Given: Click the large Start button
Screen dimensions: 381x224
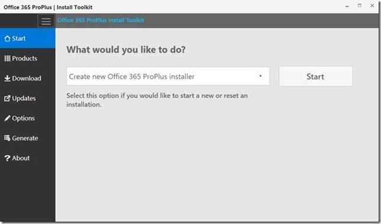Looking at the screenshot, I should (315, 76).
